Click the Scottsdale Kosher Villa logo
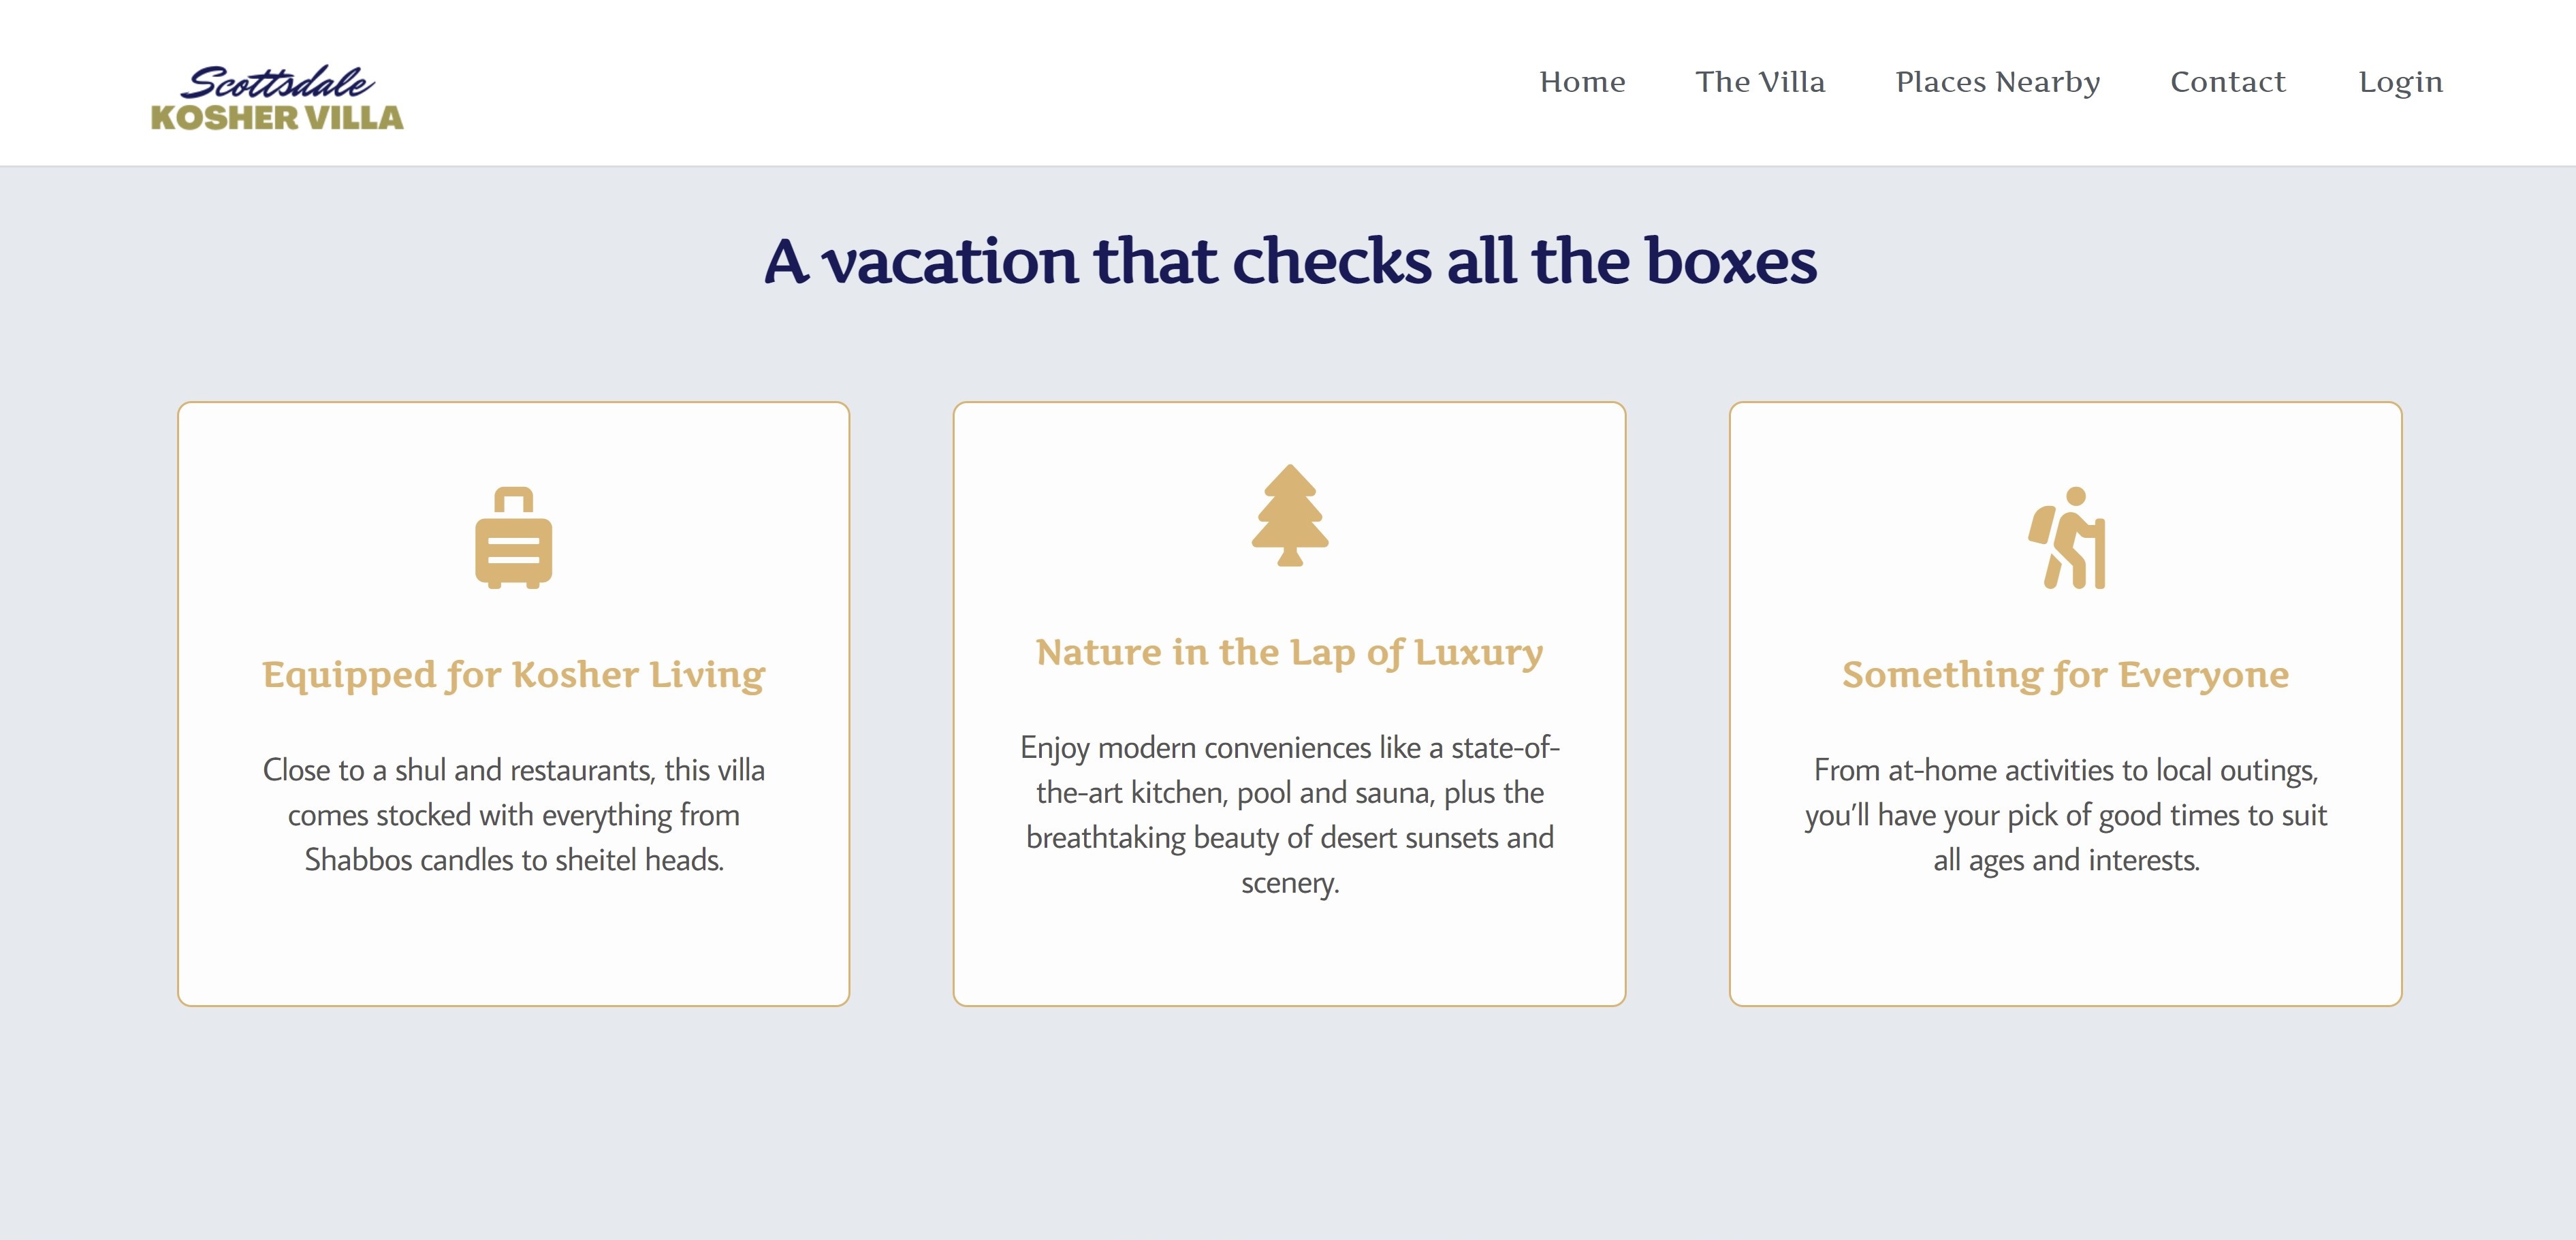 tap(277, 98)
